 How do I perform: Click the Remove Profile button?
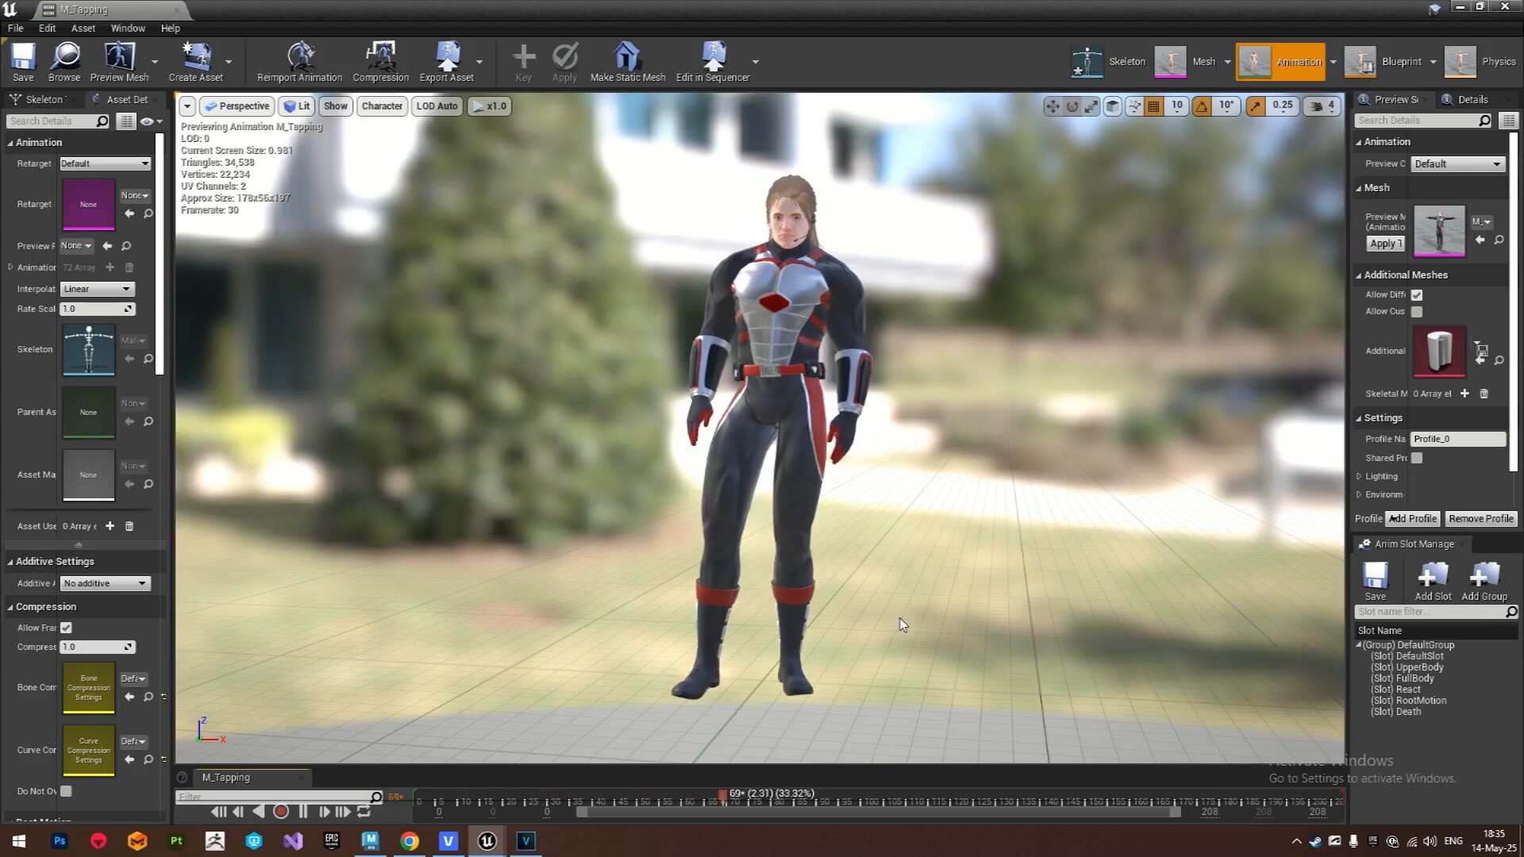1480,518
